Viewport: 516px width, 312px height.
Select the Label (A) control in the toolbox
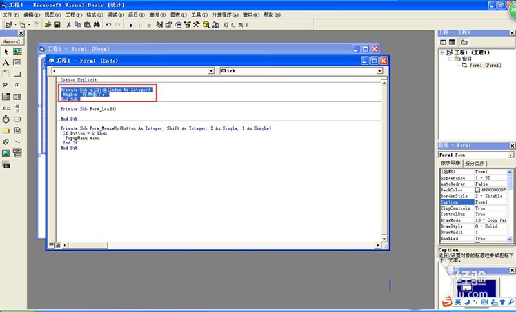[x=6, y=63]
